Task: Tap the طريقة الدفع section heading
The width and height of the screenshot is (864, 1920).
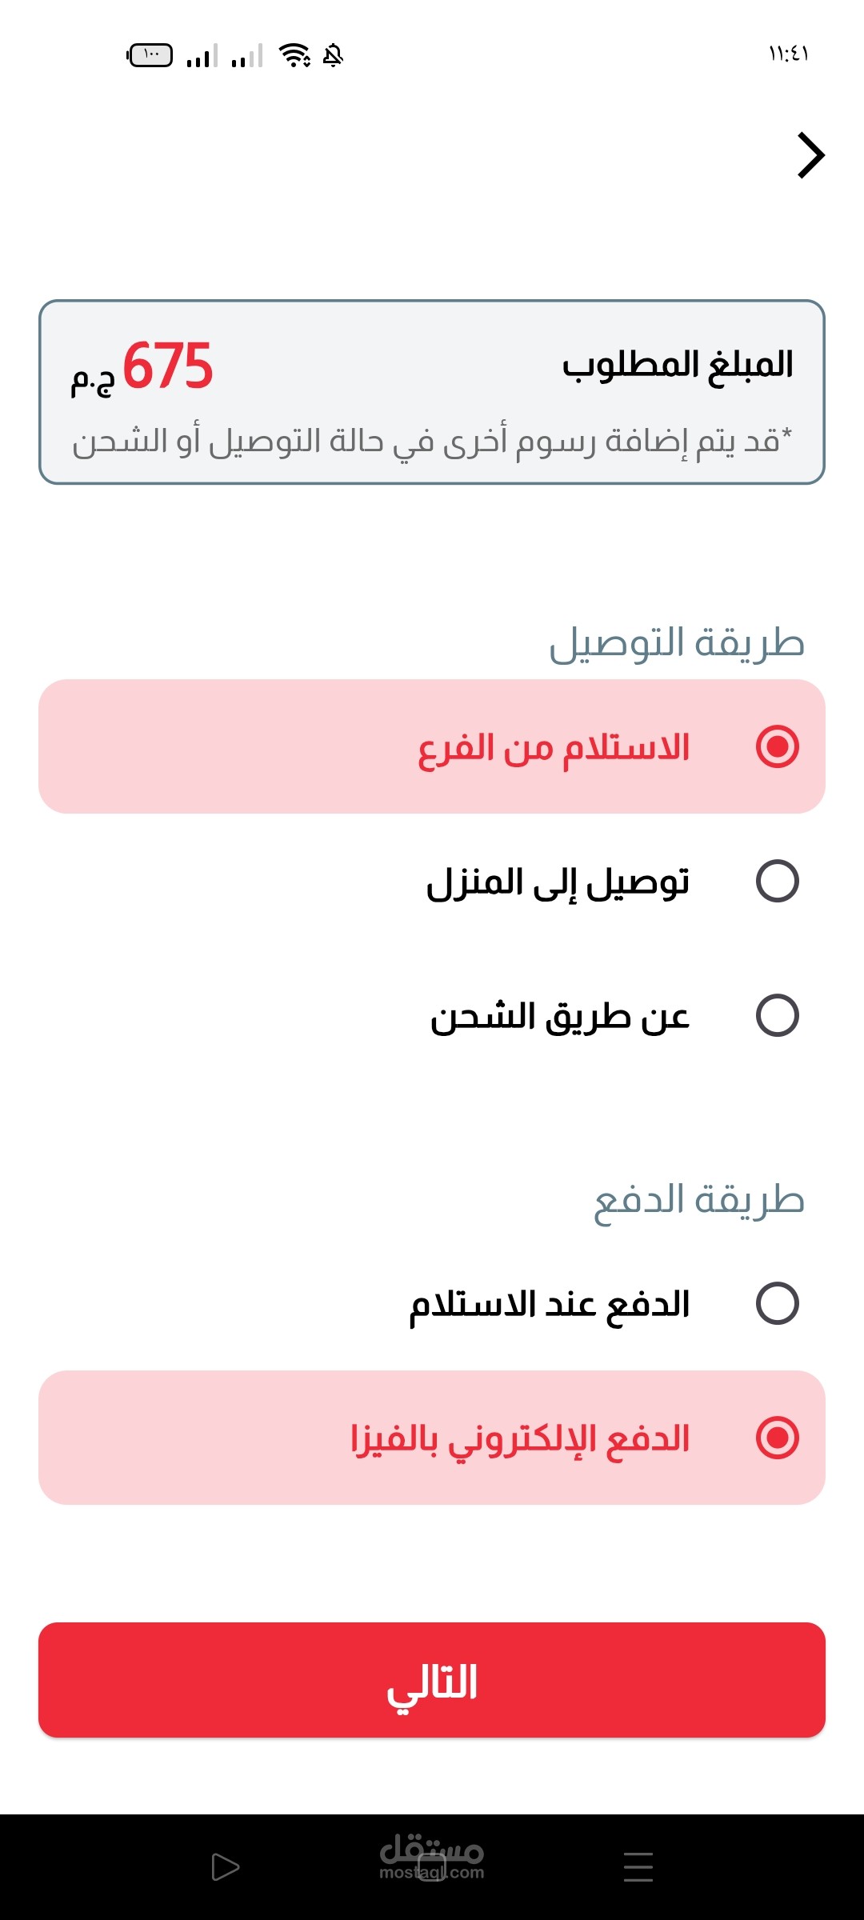Action: click(698, 1200)
